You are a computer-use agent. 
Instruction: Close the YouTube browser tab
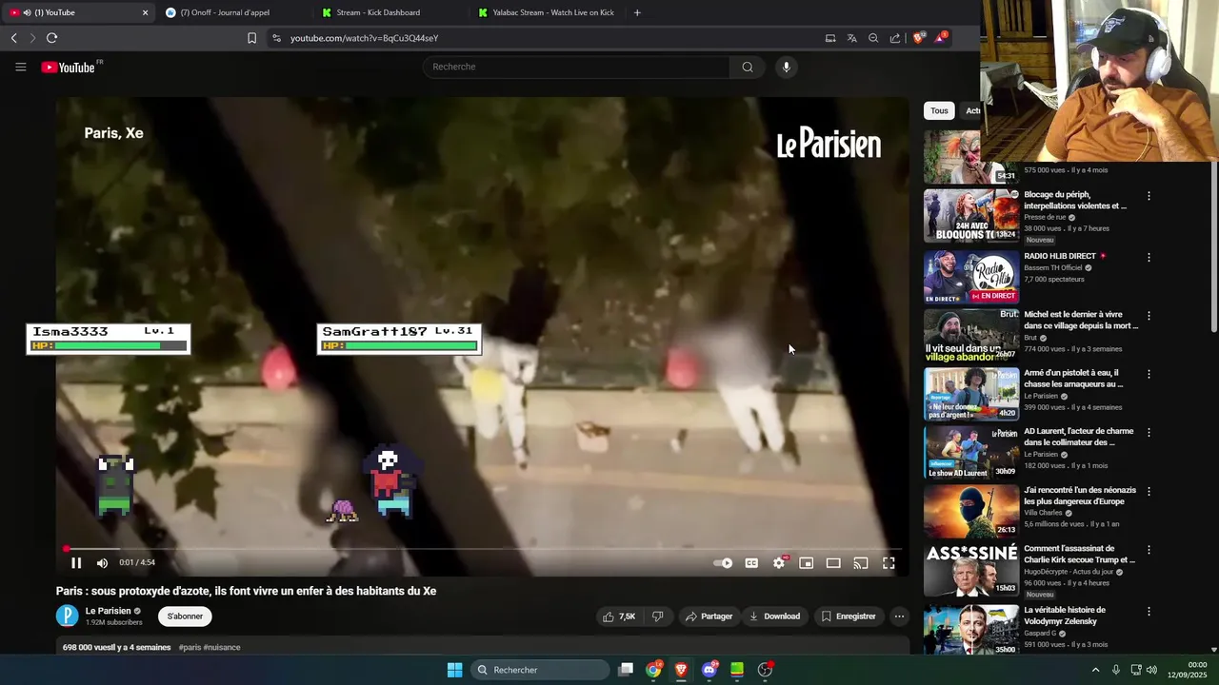(x=145, y=12)
